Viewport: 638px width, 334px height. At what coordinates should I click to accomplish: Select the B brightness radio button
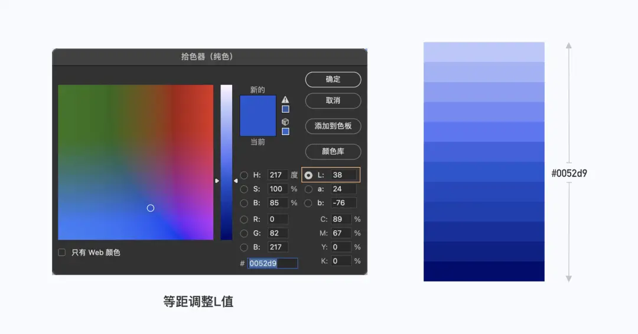[244, 203]
